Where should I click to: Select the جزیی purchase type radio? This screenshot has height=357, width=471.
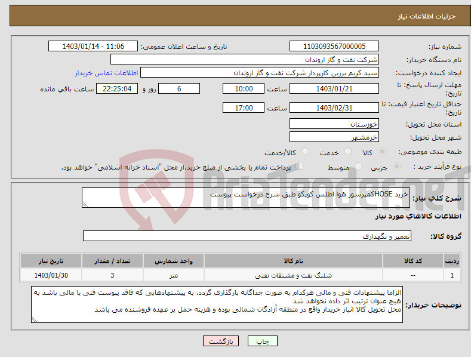click(396, 166)
